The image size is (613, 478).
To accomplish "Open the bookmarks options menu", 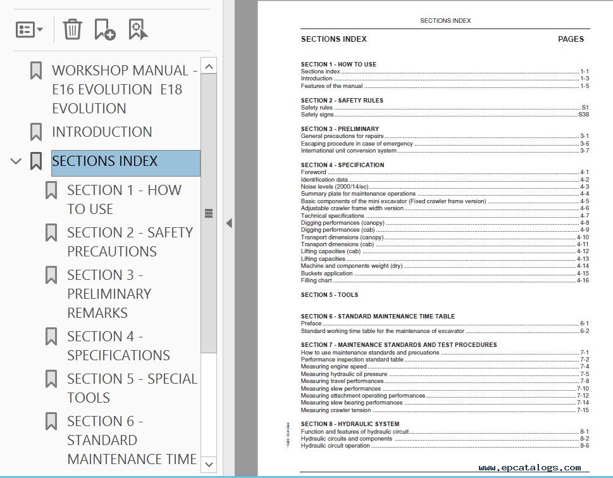I will (29, 29).
